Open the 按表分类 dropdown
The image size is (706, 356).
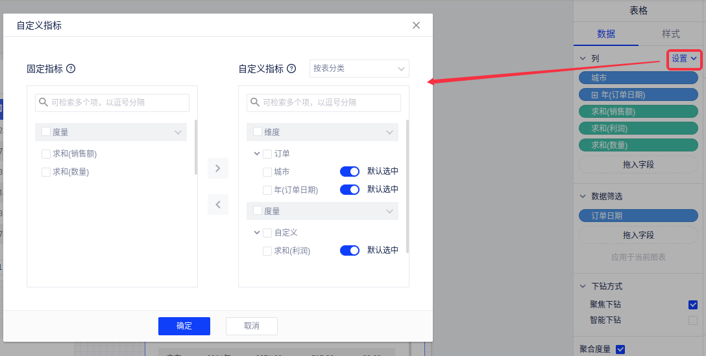point(359,68)
